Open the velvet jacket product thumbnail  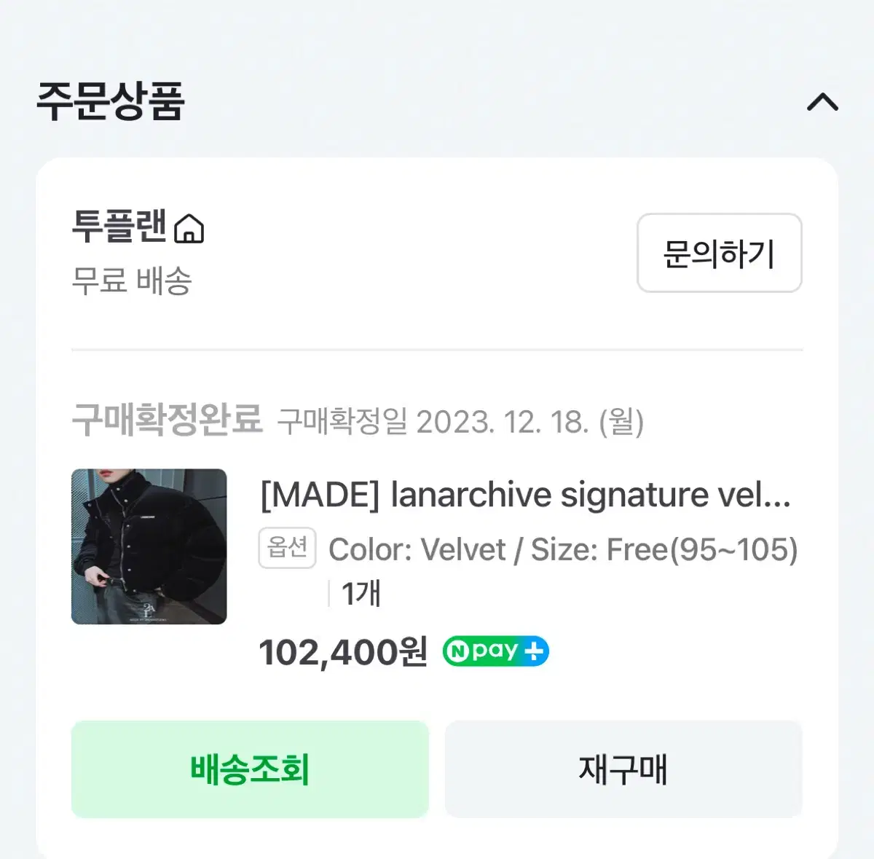(x=149, y=546)
